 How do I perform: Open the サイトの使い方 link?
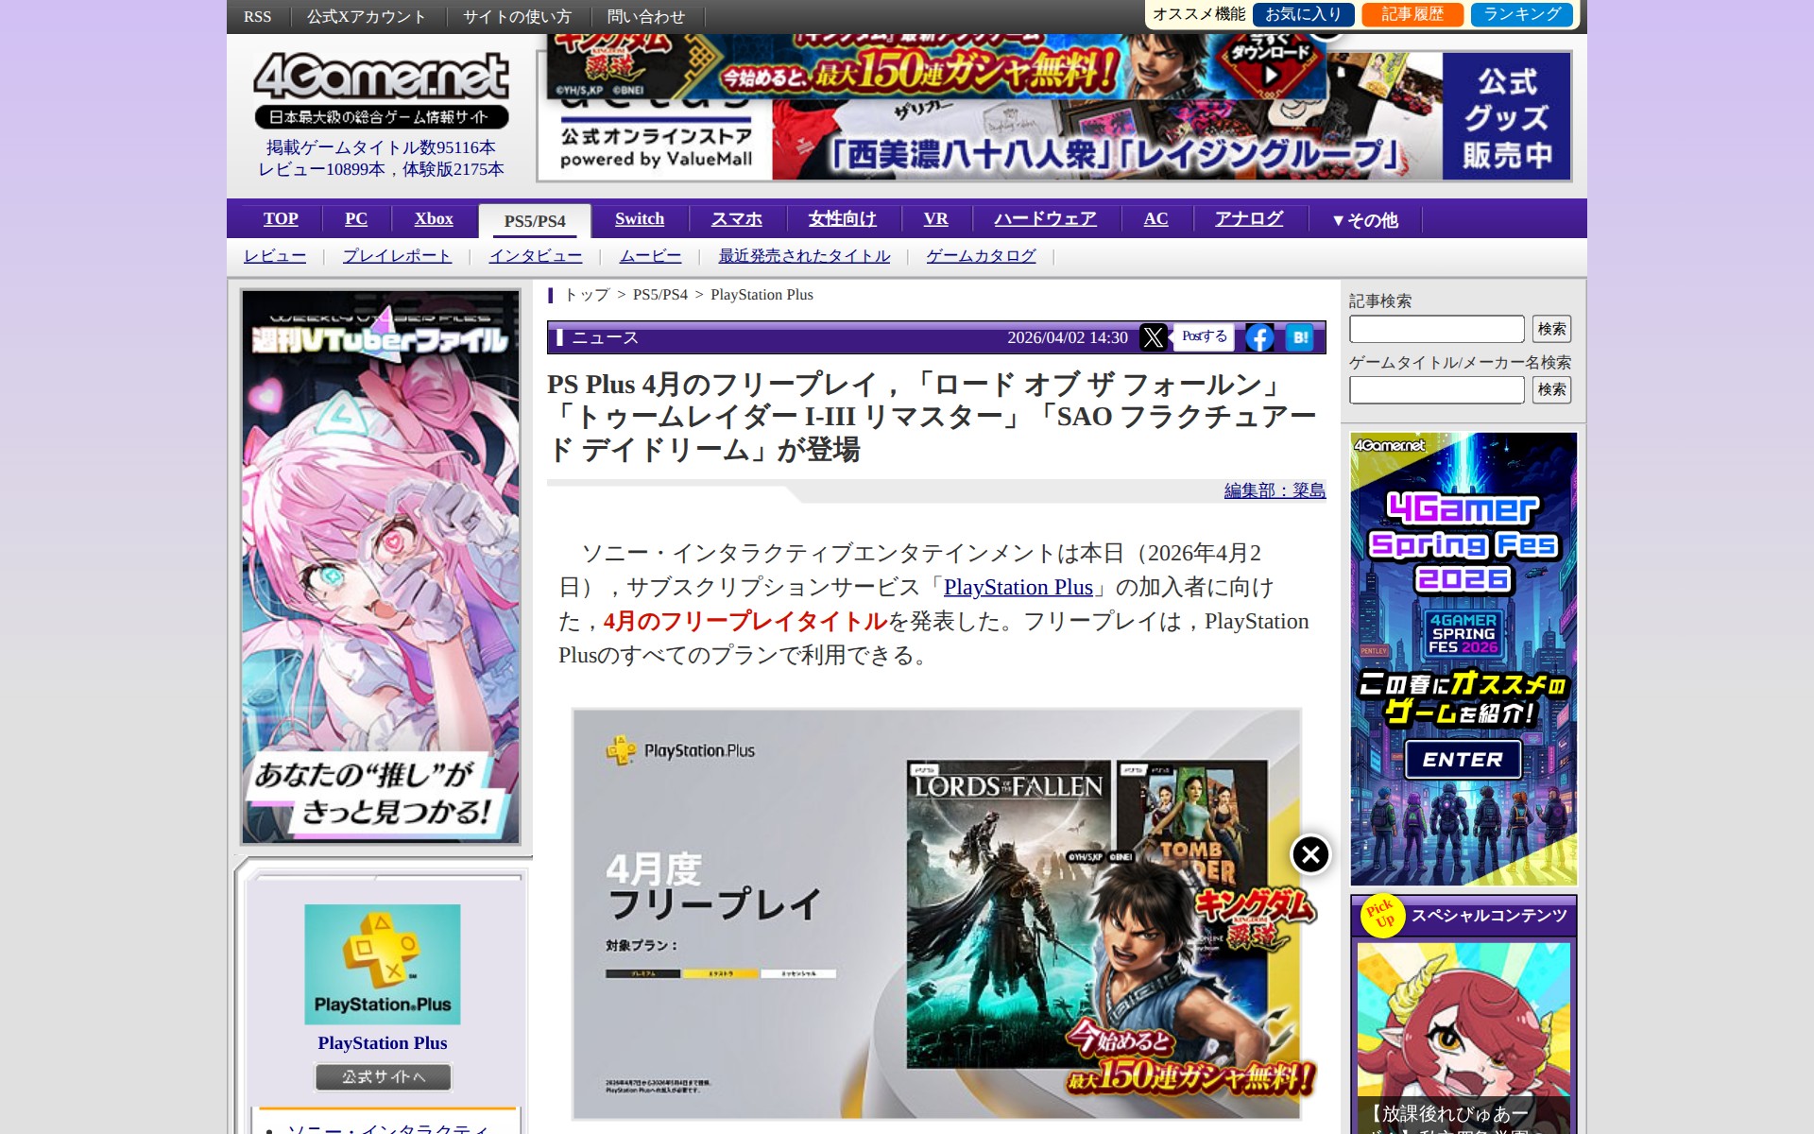point(517,17)
